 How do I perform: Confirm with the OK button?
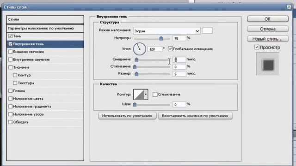[268, 19]
